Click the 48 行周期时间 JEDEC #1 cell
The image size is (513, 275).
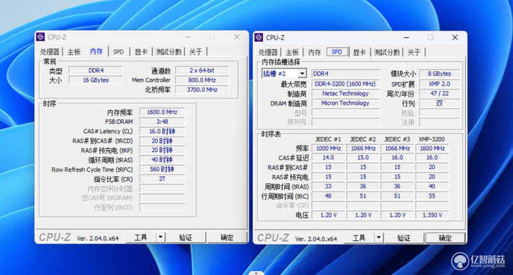click(328, 196)
